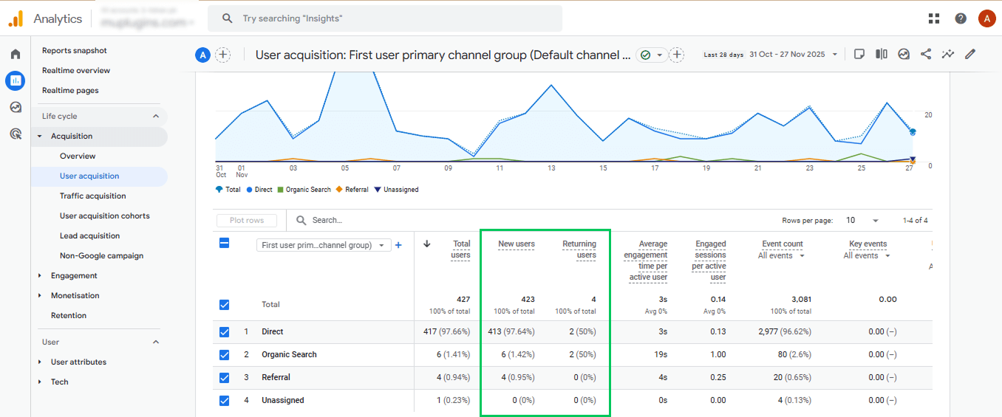Select Traffic acquisition in sidebar
Viewport: 1002px width, 417px height.
(x=93, y=196)
